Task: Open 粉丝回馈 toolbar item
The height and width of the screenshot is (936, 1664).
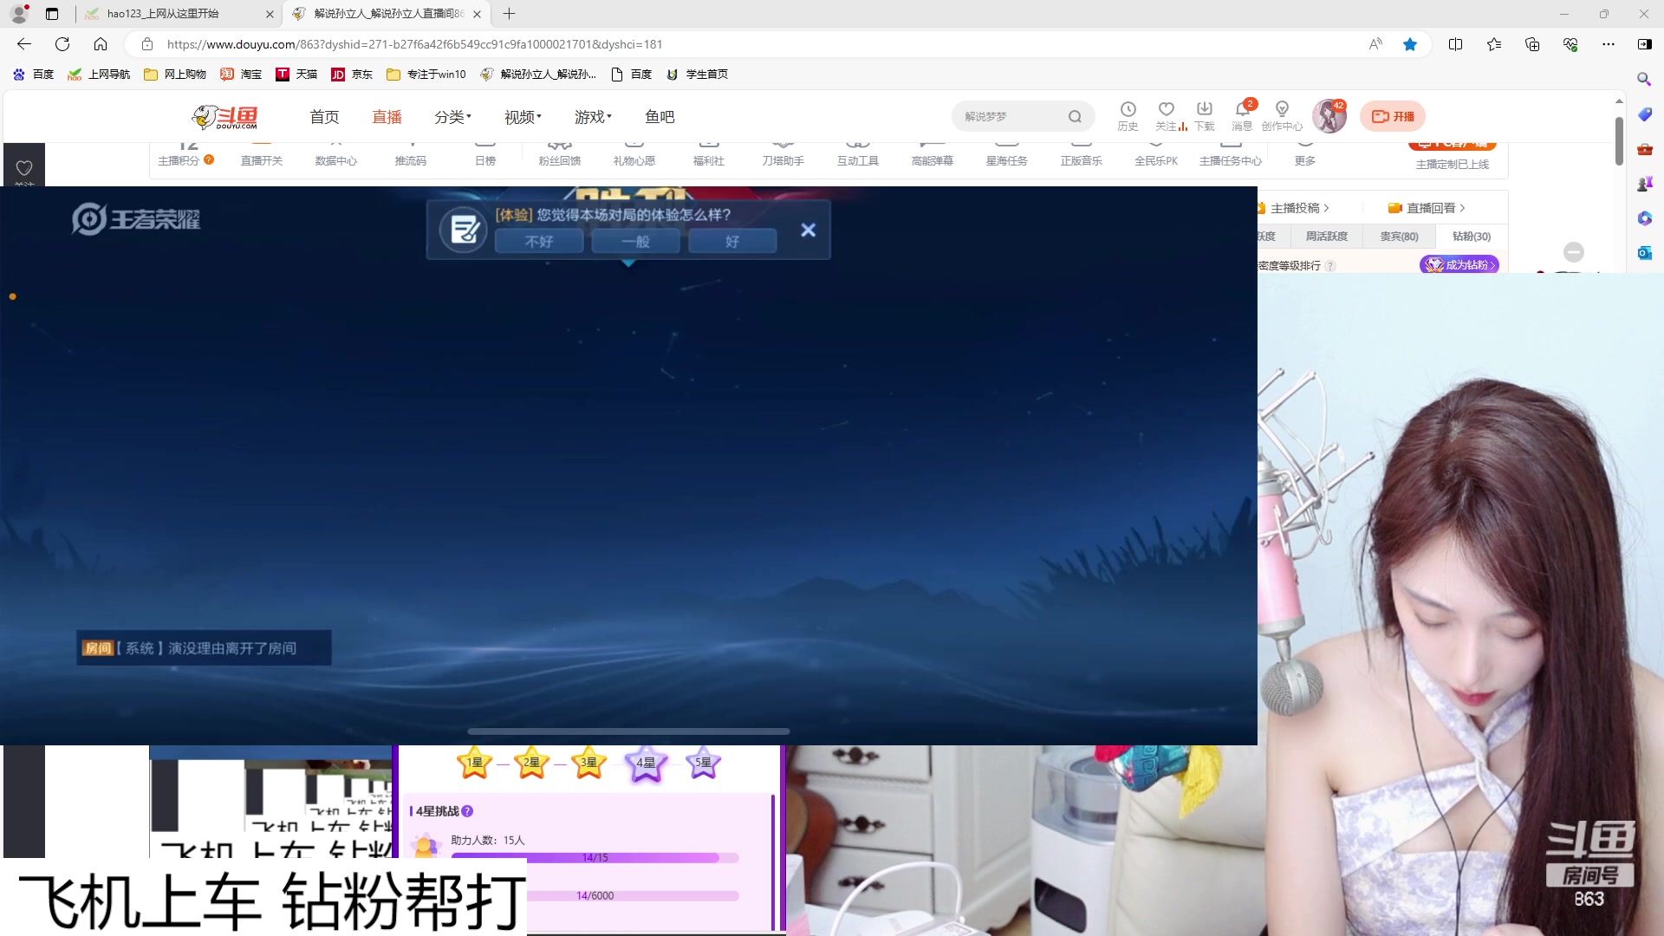Action: [x=559, y=154]
